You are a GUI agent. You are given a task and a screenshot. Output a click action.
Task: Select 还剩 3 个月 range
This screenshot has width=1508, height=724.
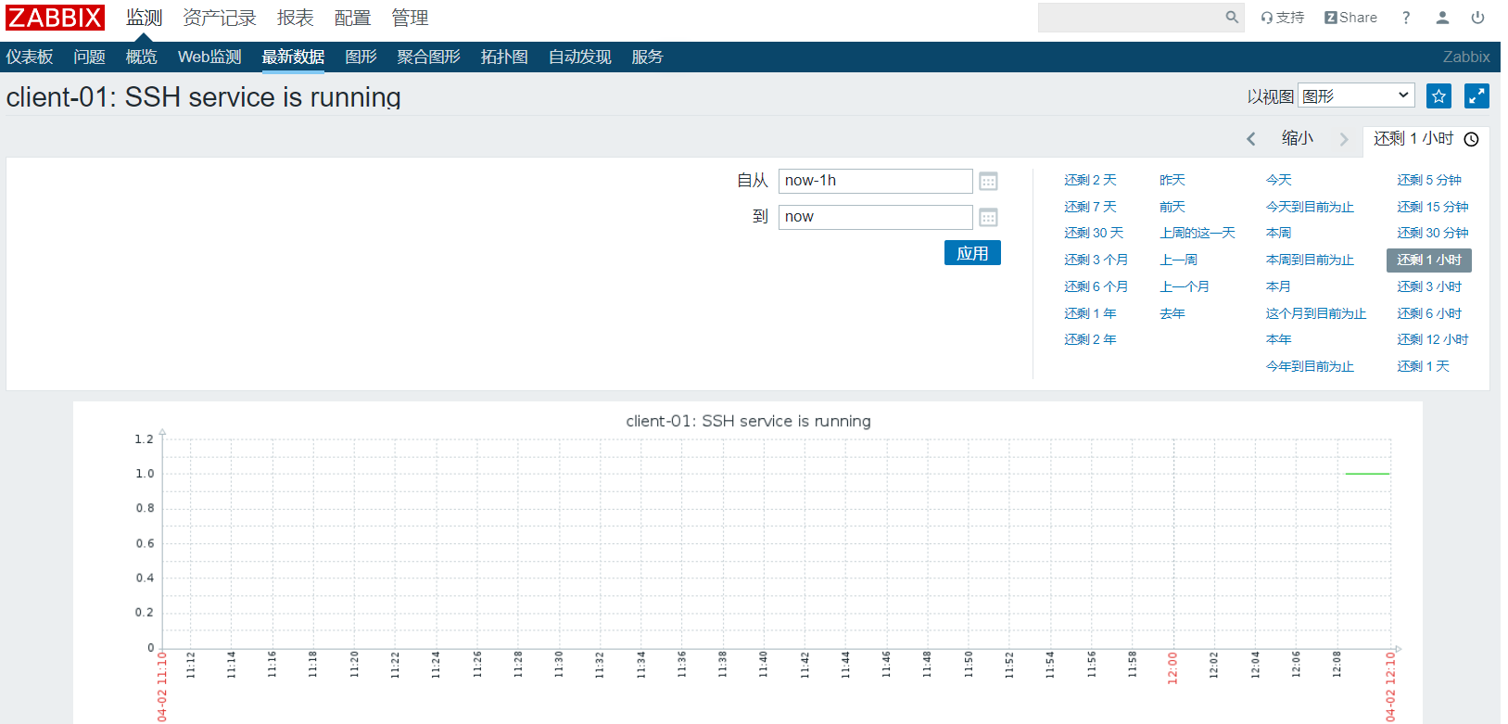coord(1096,260)
